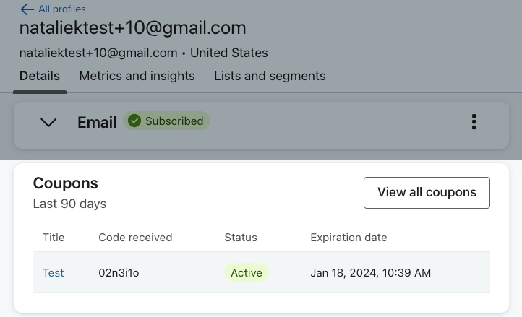Click the green Subscribed checkmark icon
The width and height of the screenshot is (522, 317).
(134, 121)
